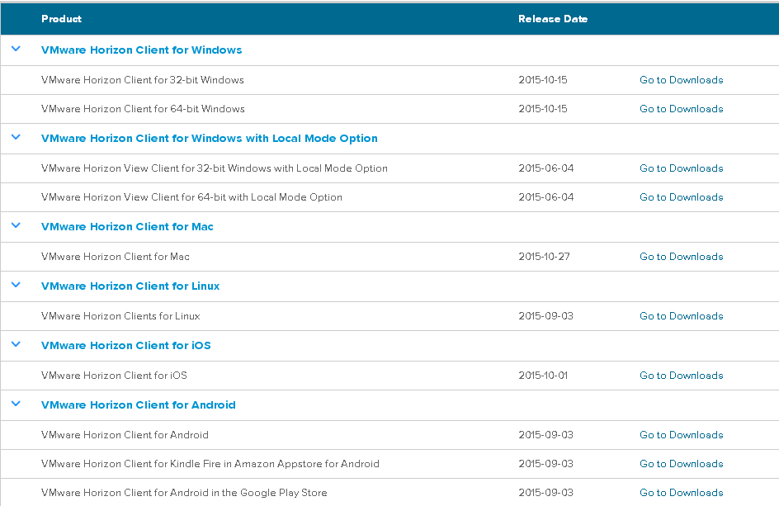This screenshot has width=779, height=506.
Task: Go to Downloads for Horizon Clients for Linux
Action: click(x=681, y=315)
